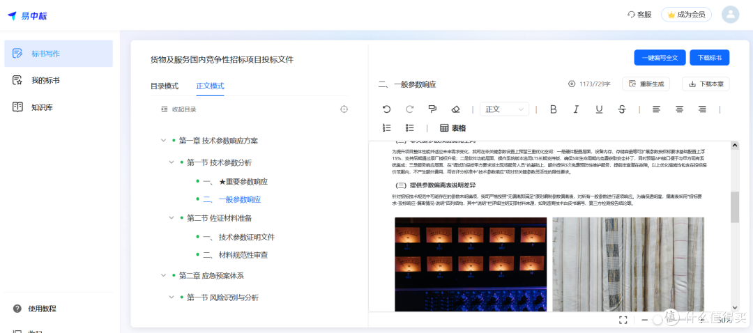Viewport: 753px width, 333px height.
Task: Click the 易中标 logo
Action: (27, 15)
